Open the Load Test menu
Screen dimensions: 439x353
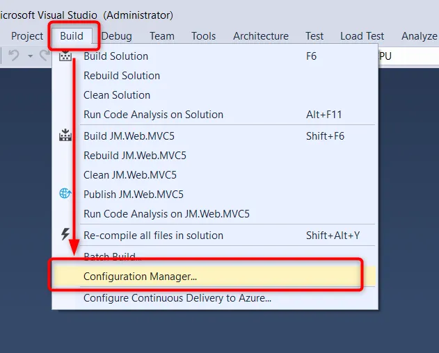pos(362,36)
